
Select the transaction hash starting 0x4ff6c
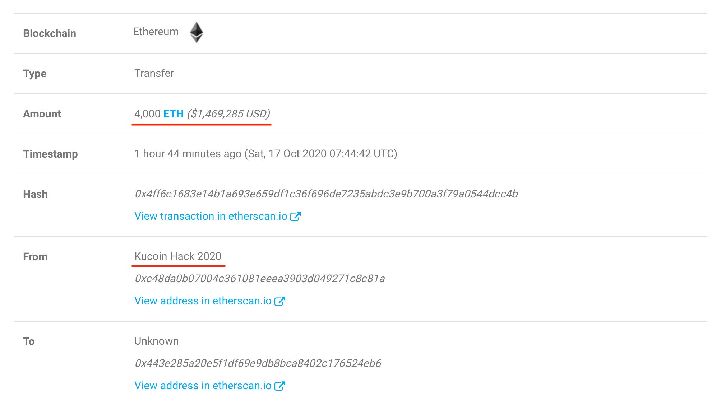pos(326,194)
